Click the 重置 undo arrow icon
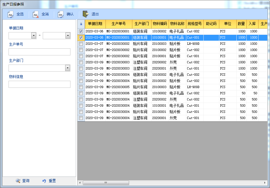Image resolution: width=270 pixels, height=188 pixels. [x=44, y=181]
